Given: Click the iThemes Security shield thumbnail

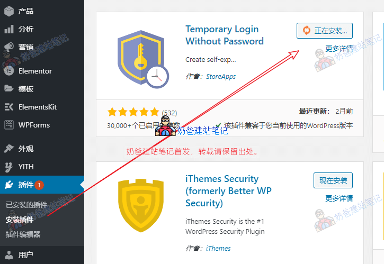Looking at the screenshot, I should point(140,206).
